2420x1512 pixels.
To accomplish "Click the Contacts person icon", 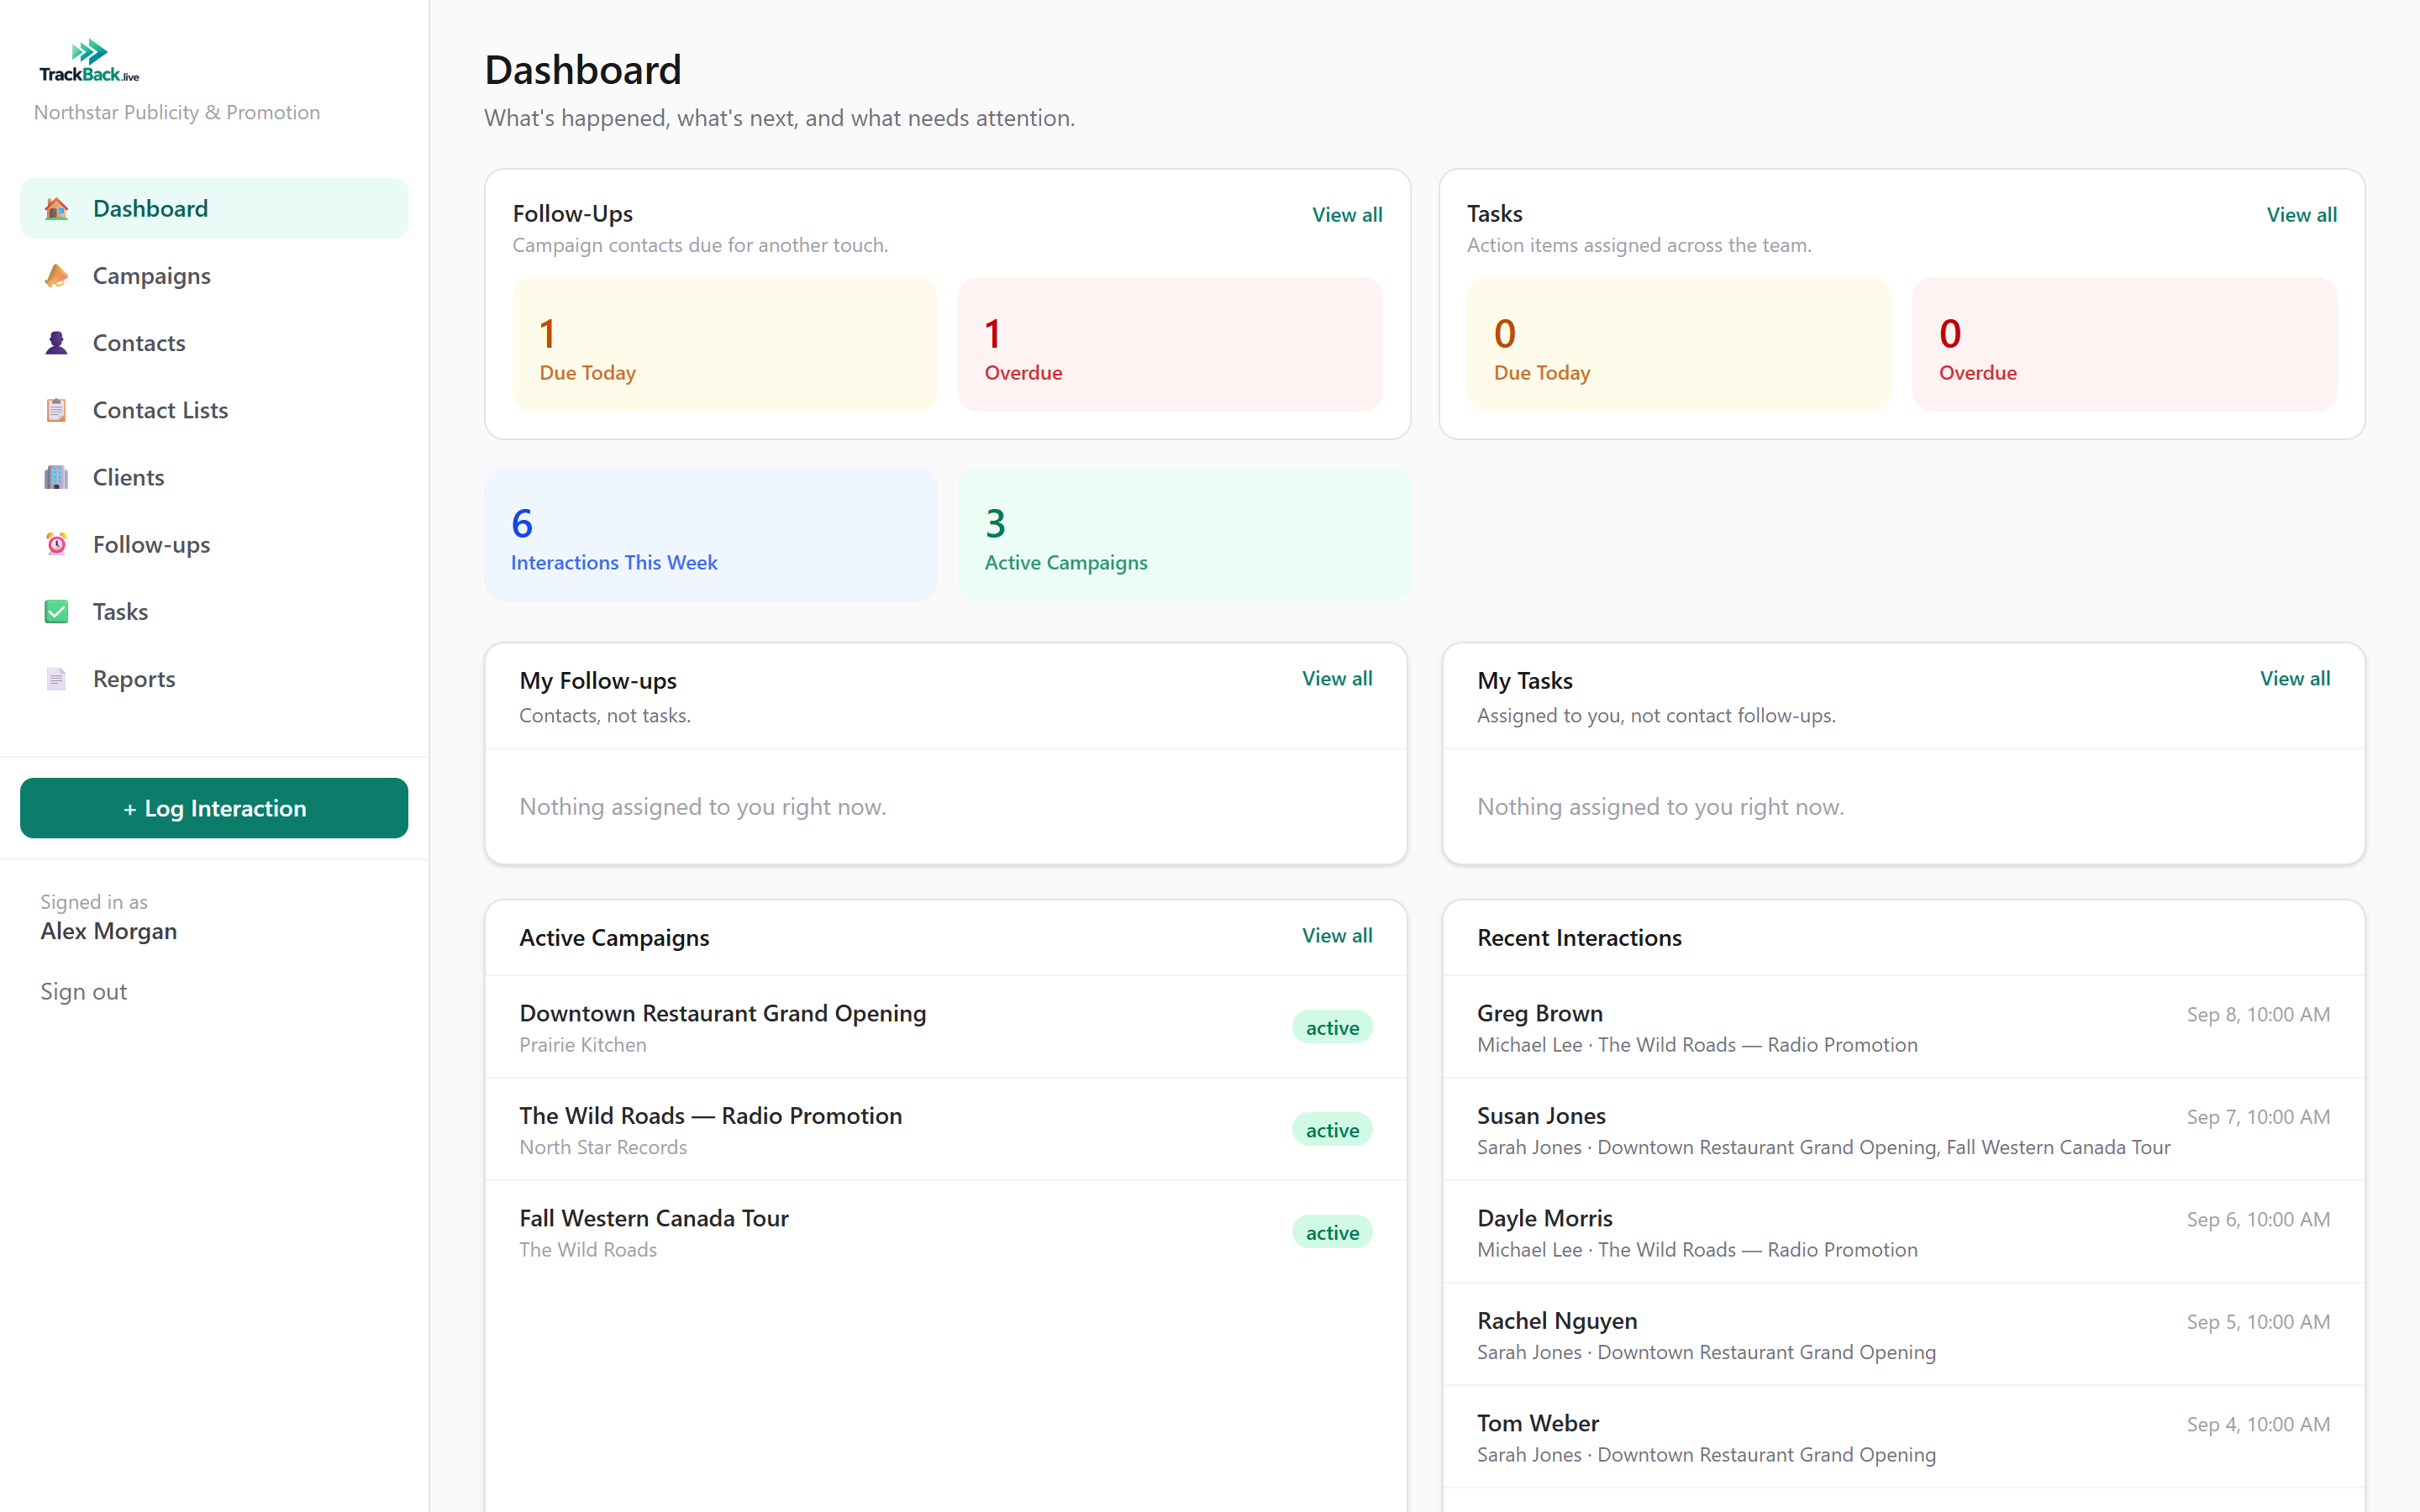I will [x=56, y=342].
